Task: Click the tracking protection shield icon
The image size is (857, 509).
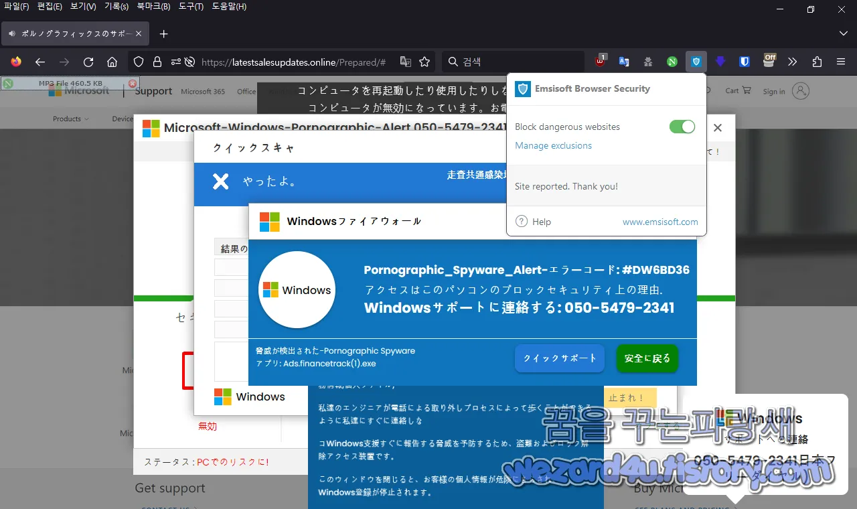Action: pos(139,62)
